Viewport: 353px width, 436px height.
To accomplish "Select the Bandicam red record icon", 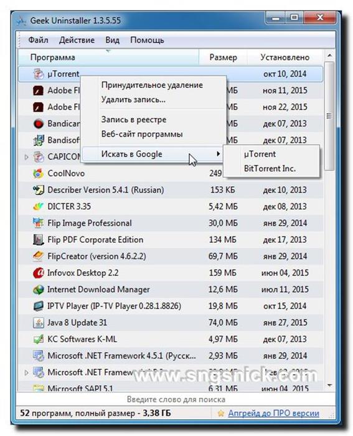I will 39,124.
